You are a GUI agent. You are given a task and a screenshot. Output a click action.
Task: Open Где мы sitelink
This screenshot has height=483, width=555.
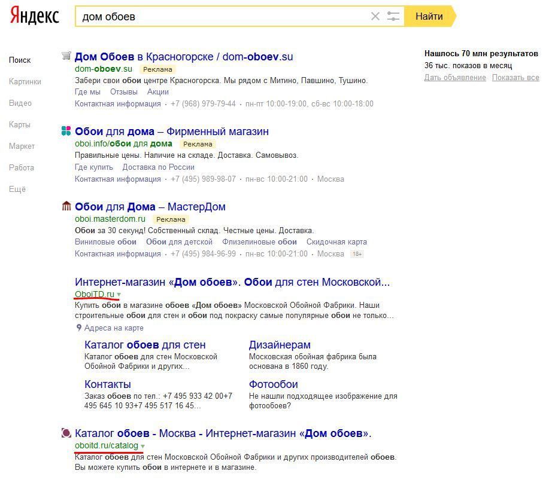point(87,92)
